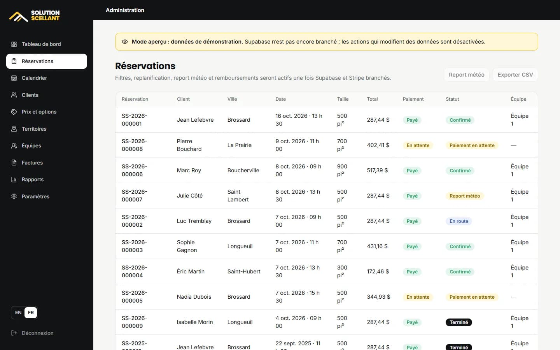560x350 pixels.
Task: Click Sophie Gagnon in the table
Action: click(x=187, y=246)
